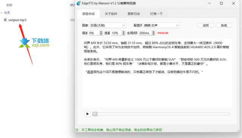Click the EdgeTTS app icon in title bar
The image size is (242, 138).
click(x=79, y=3)
